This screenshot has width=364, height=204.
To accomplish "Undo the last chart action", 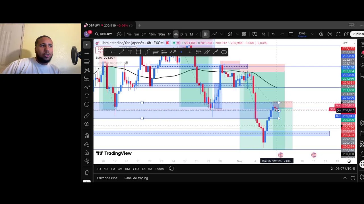I will 274,34.
